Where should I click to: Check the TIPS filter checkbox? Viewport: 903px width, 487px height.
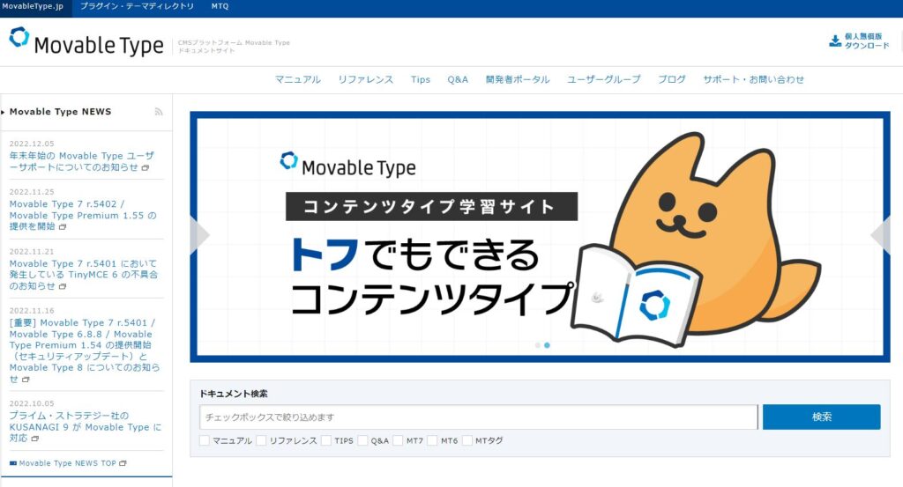(326, 440)
